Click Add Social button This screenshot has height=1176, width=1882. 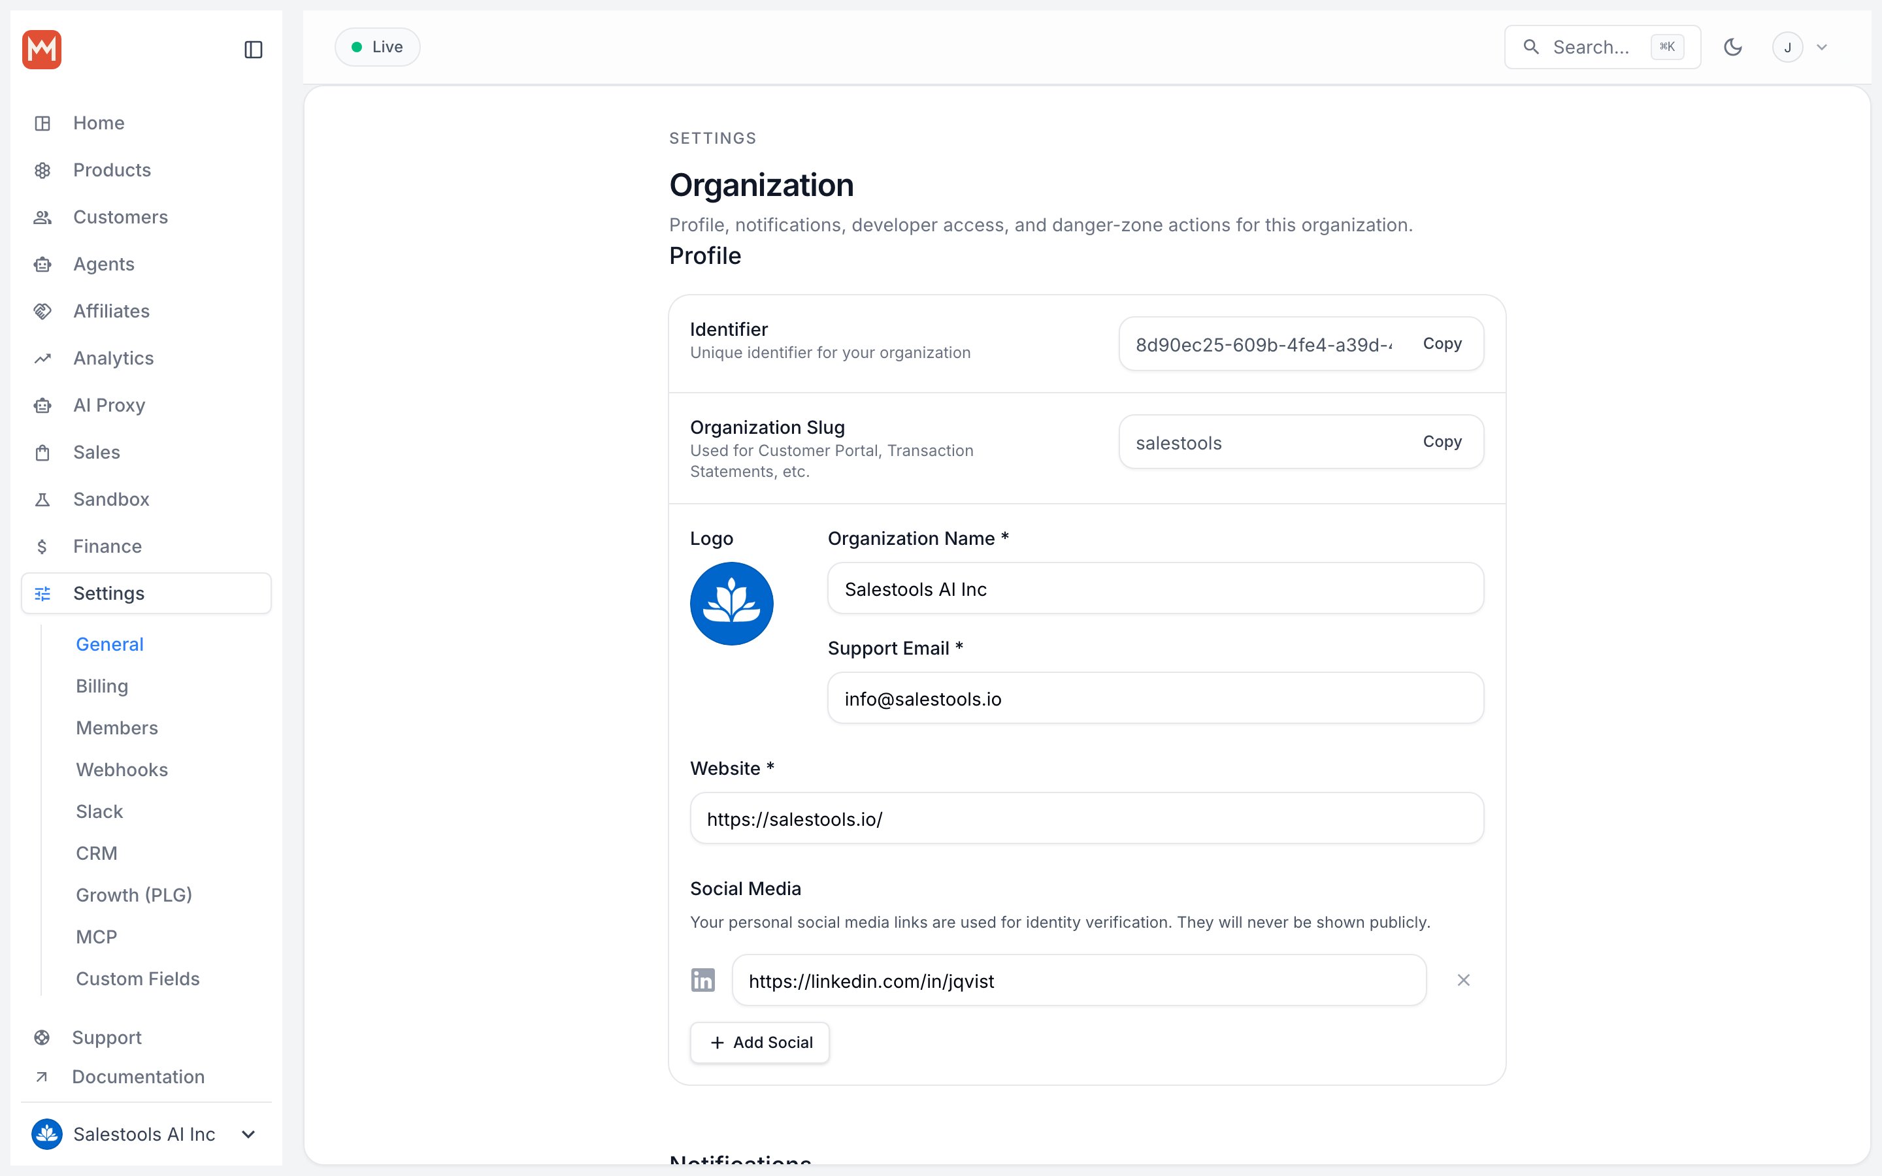coord(760,1042)
